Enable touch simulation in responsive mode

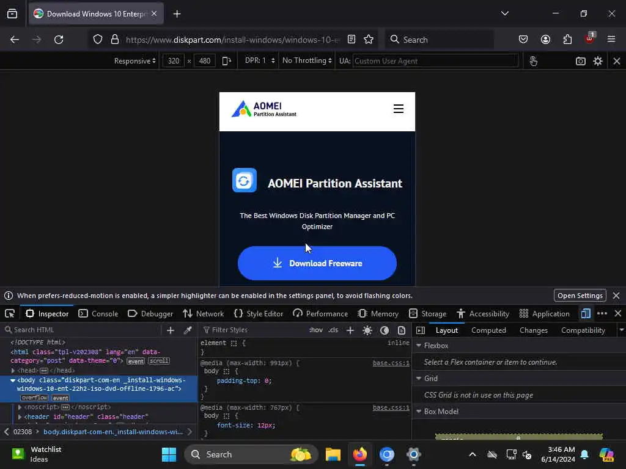[x=533, y=61]
